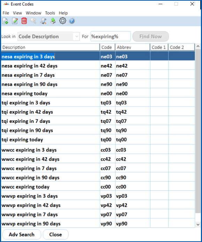
Task: Click the Advanced search magnifier icon
Action: coord(43,21)
